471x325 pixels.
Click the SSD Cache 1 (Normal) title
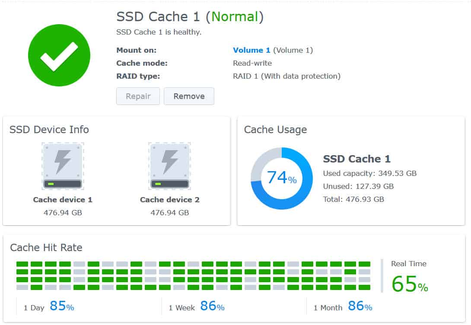[190, 16]
